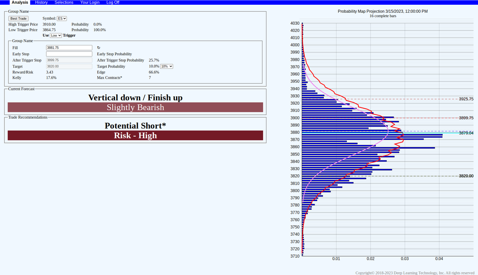Click the Reward/Risk value 3.43
478x275 pixels.
(x=50, y=72)
